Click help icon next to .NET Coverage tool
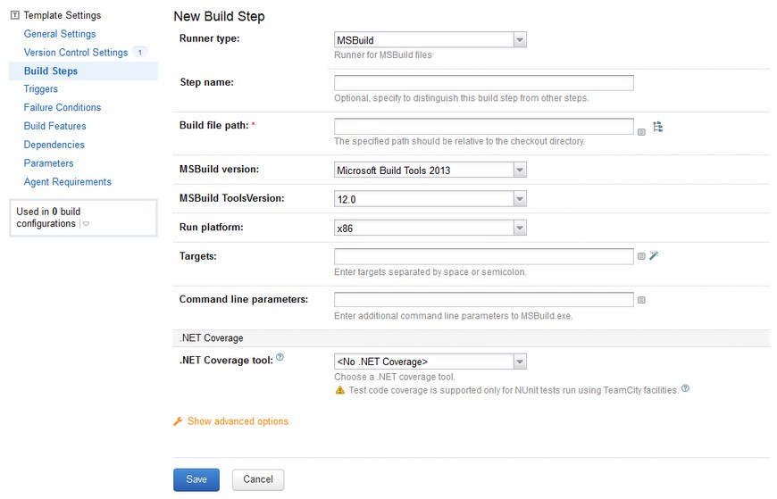Viewport: 777px width, 499px height. point(280,358)
